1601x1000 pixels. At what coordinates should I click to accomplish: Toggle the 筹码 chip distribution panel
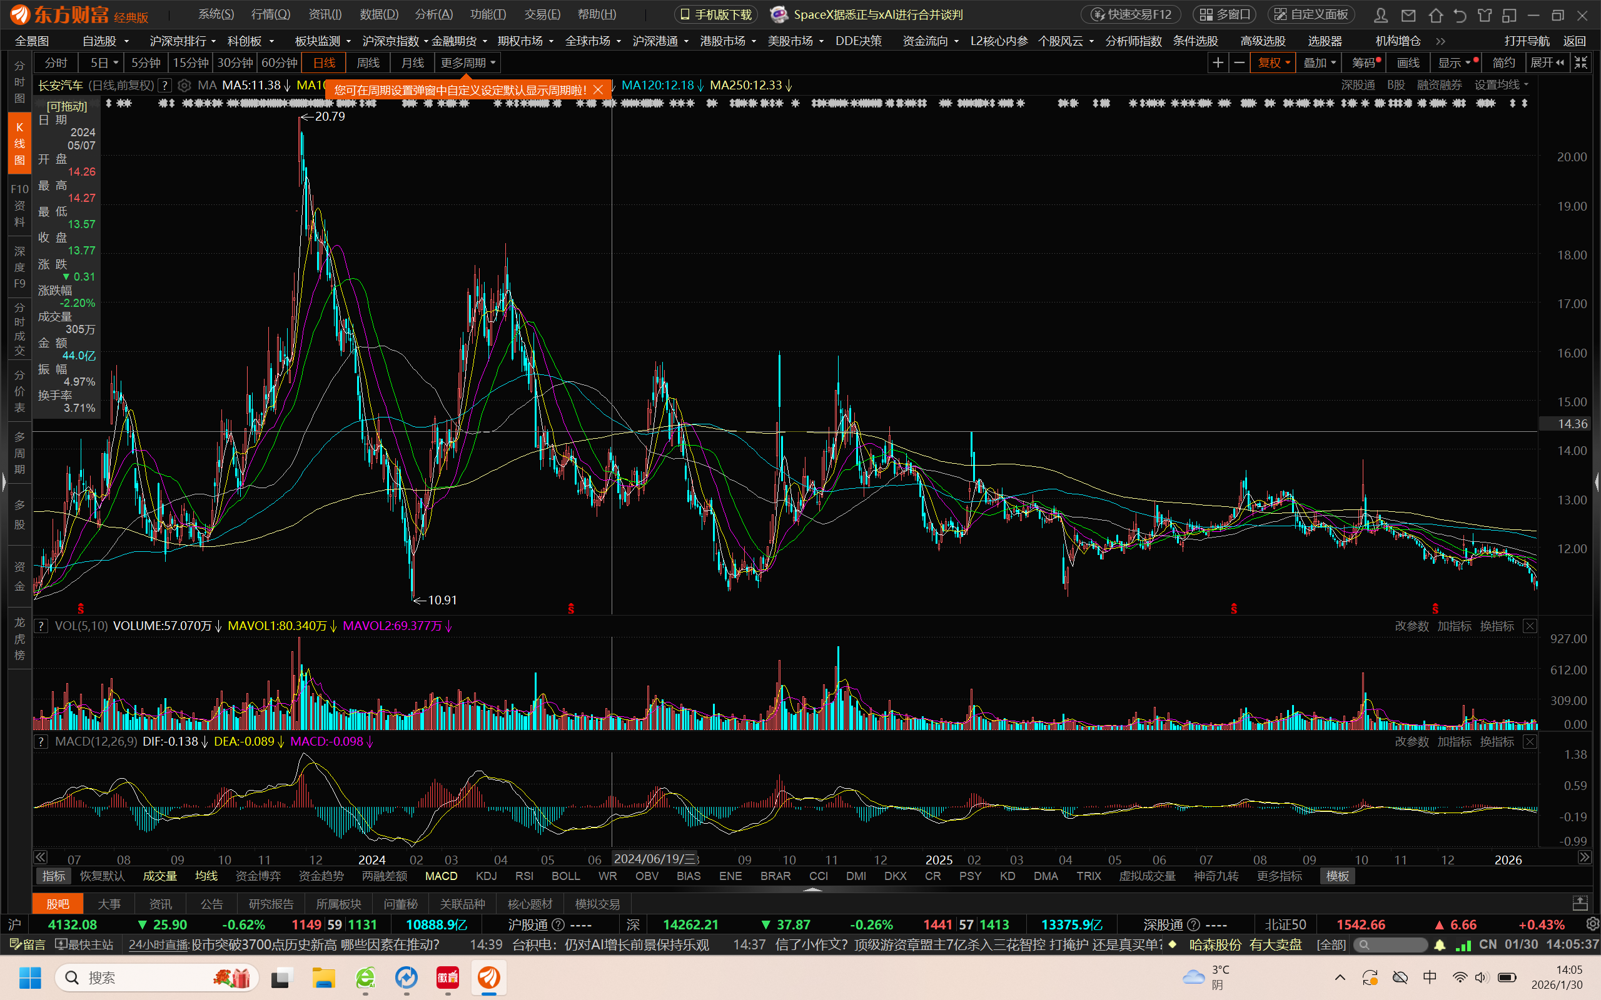pyautogui.click(x=1365, y=63)
